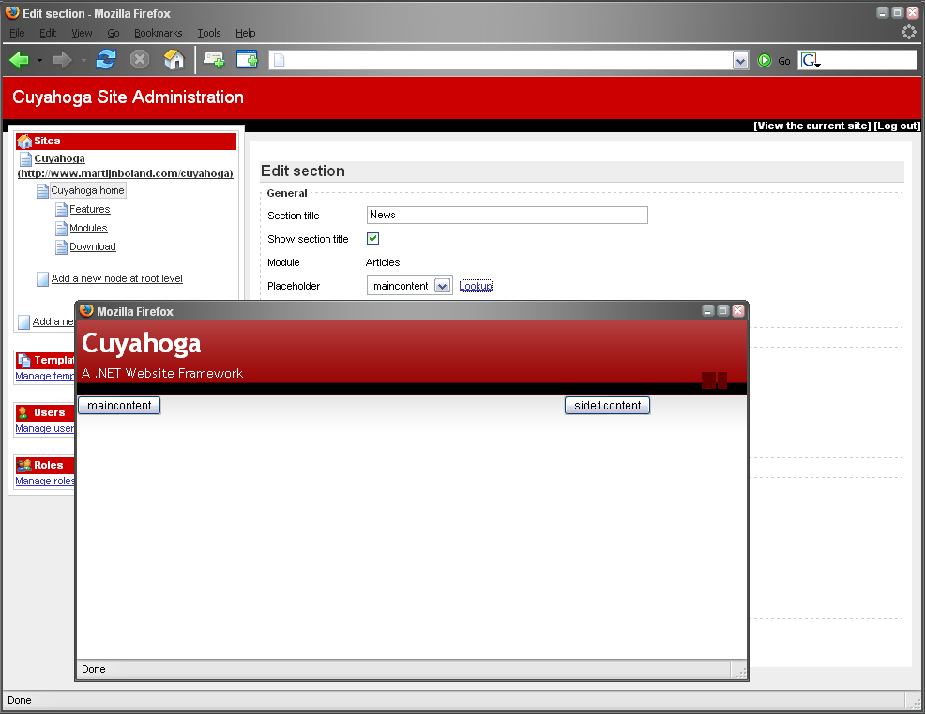Open the Tools menu

pyautogui.click(x=209, y=33)
